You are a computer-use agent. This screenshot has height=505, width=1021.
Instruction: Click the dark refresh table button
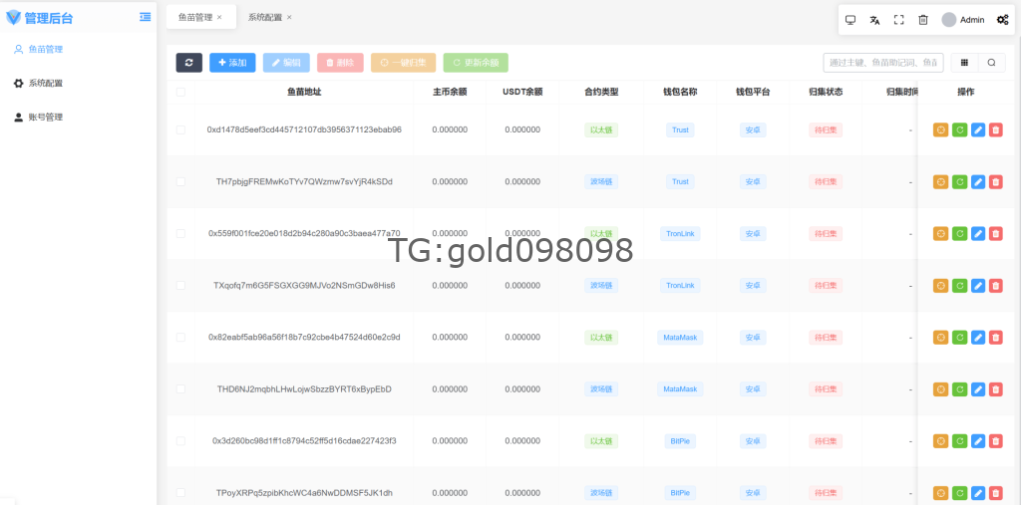tap(188, 63)
